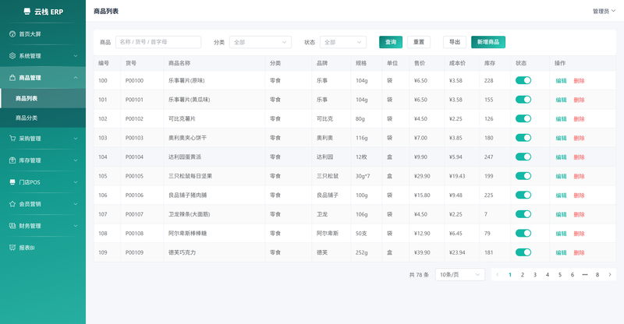Open the 首页大屏 menu item
Image resolution: width=624 pixels, height=324 pixels.
(x=43, y=34)
